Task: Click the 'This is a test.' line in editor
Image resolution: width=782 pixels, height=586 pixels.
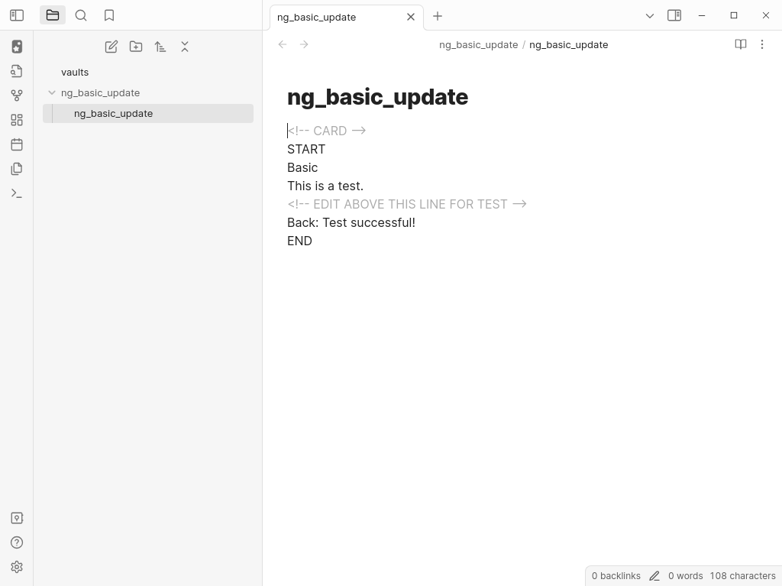Action: click(325, 186)
